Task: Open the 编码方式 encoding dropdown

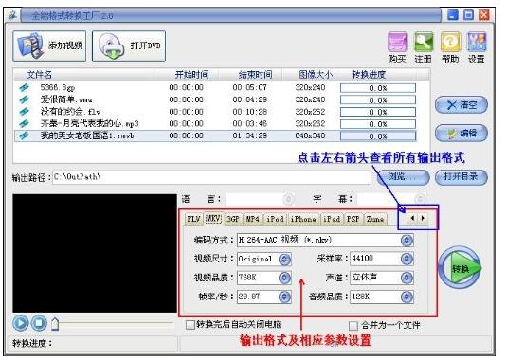Action: [x=407, y=241]
